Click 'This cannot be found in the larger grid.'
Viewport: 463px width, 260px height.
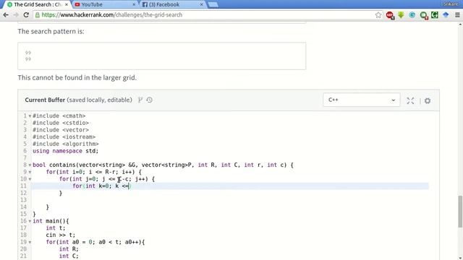pos(77,78)
